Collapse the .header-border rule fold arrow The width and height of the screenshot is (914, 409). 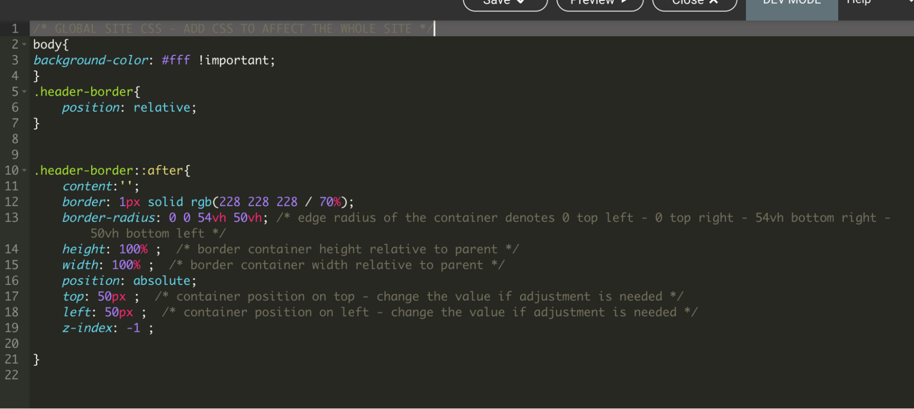pyautogui.click(x=24, y=91)
